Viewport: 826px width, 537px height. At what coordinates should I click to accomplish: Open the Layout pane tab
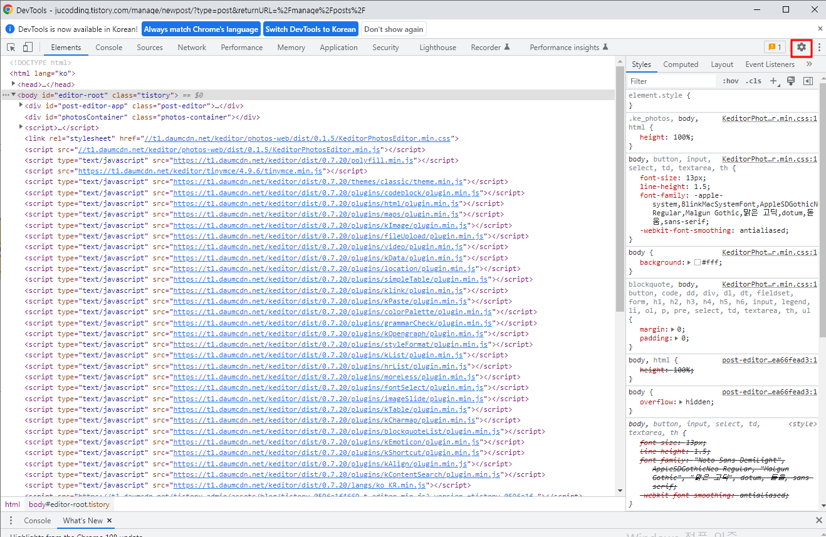(722, 64)
